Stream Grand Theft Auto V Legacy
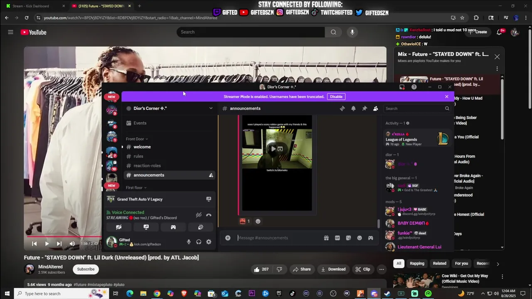 coord(209,199)
